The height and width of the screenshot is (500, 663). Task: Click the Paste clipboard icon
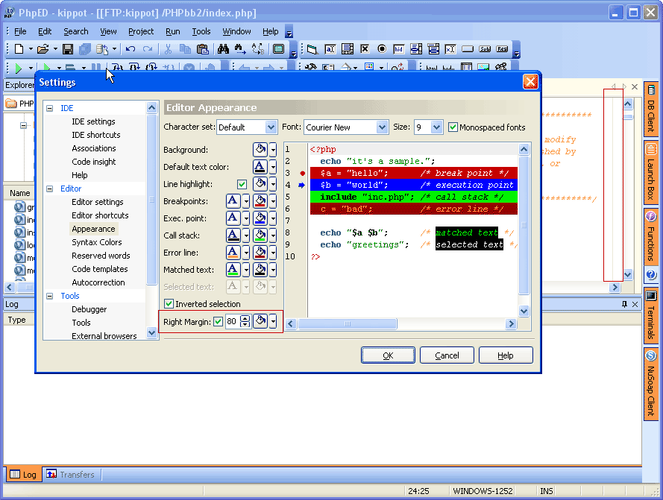(x=203, y=49)
